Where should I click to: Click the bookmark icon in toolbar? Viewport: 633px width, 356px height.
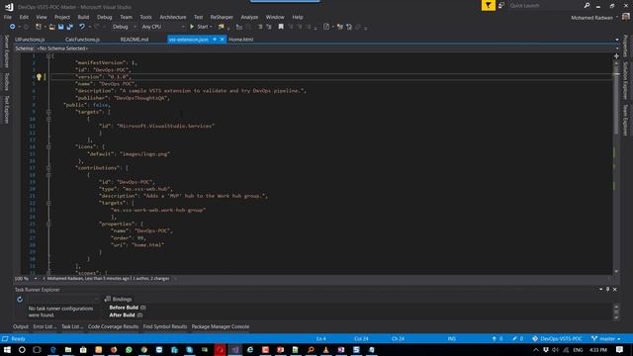(281, 27)
